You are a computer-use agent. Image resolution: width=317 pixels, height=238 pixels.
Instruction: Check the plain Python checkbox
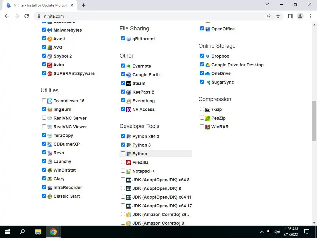pos(123,153)
